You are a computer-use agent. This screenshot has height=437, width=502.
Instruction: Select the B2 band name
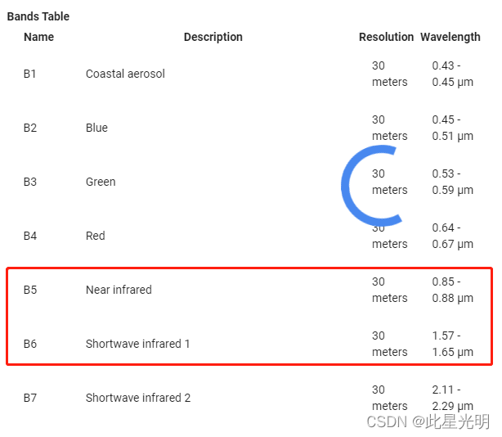click(30, 128)
